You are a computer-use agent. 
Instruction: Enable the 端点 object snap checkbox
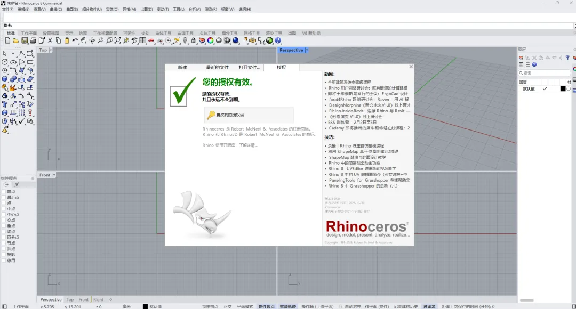pyautogui.click(x=4, y=192)
